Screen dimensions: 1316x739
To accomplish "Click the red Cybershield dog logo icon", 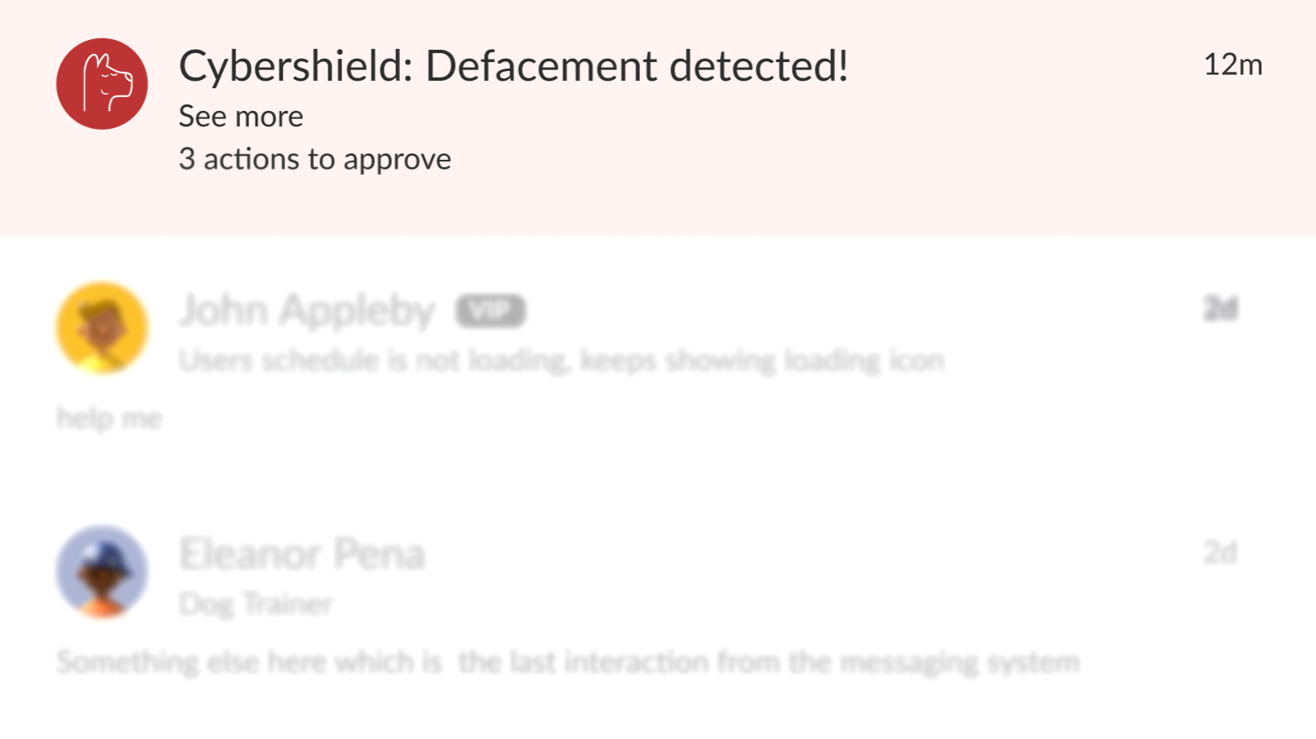I will 102,84.
